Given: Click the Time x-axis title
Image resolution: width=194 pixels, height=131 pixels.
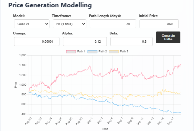Looking at the screenshot, I should pos(105,129).
